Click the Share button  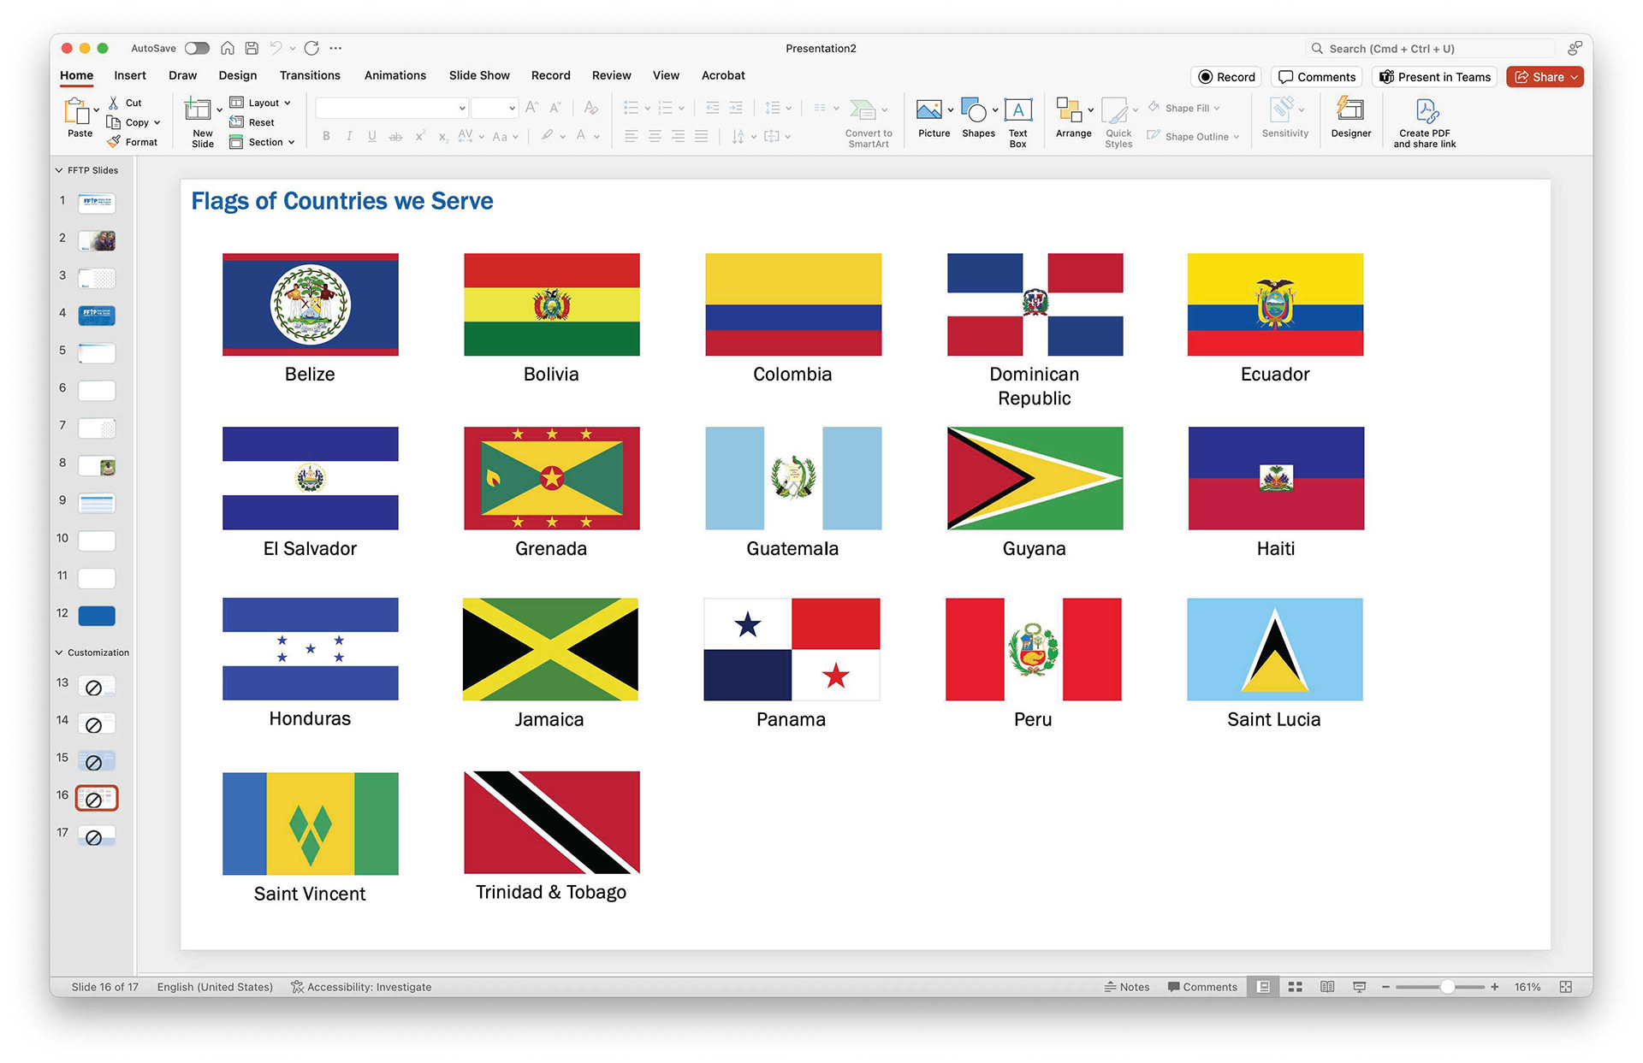click(1544, 77)
